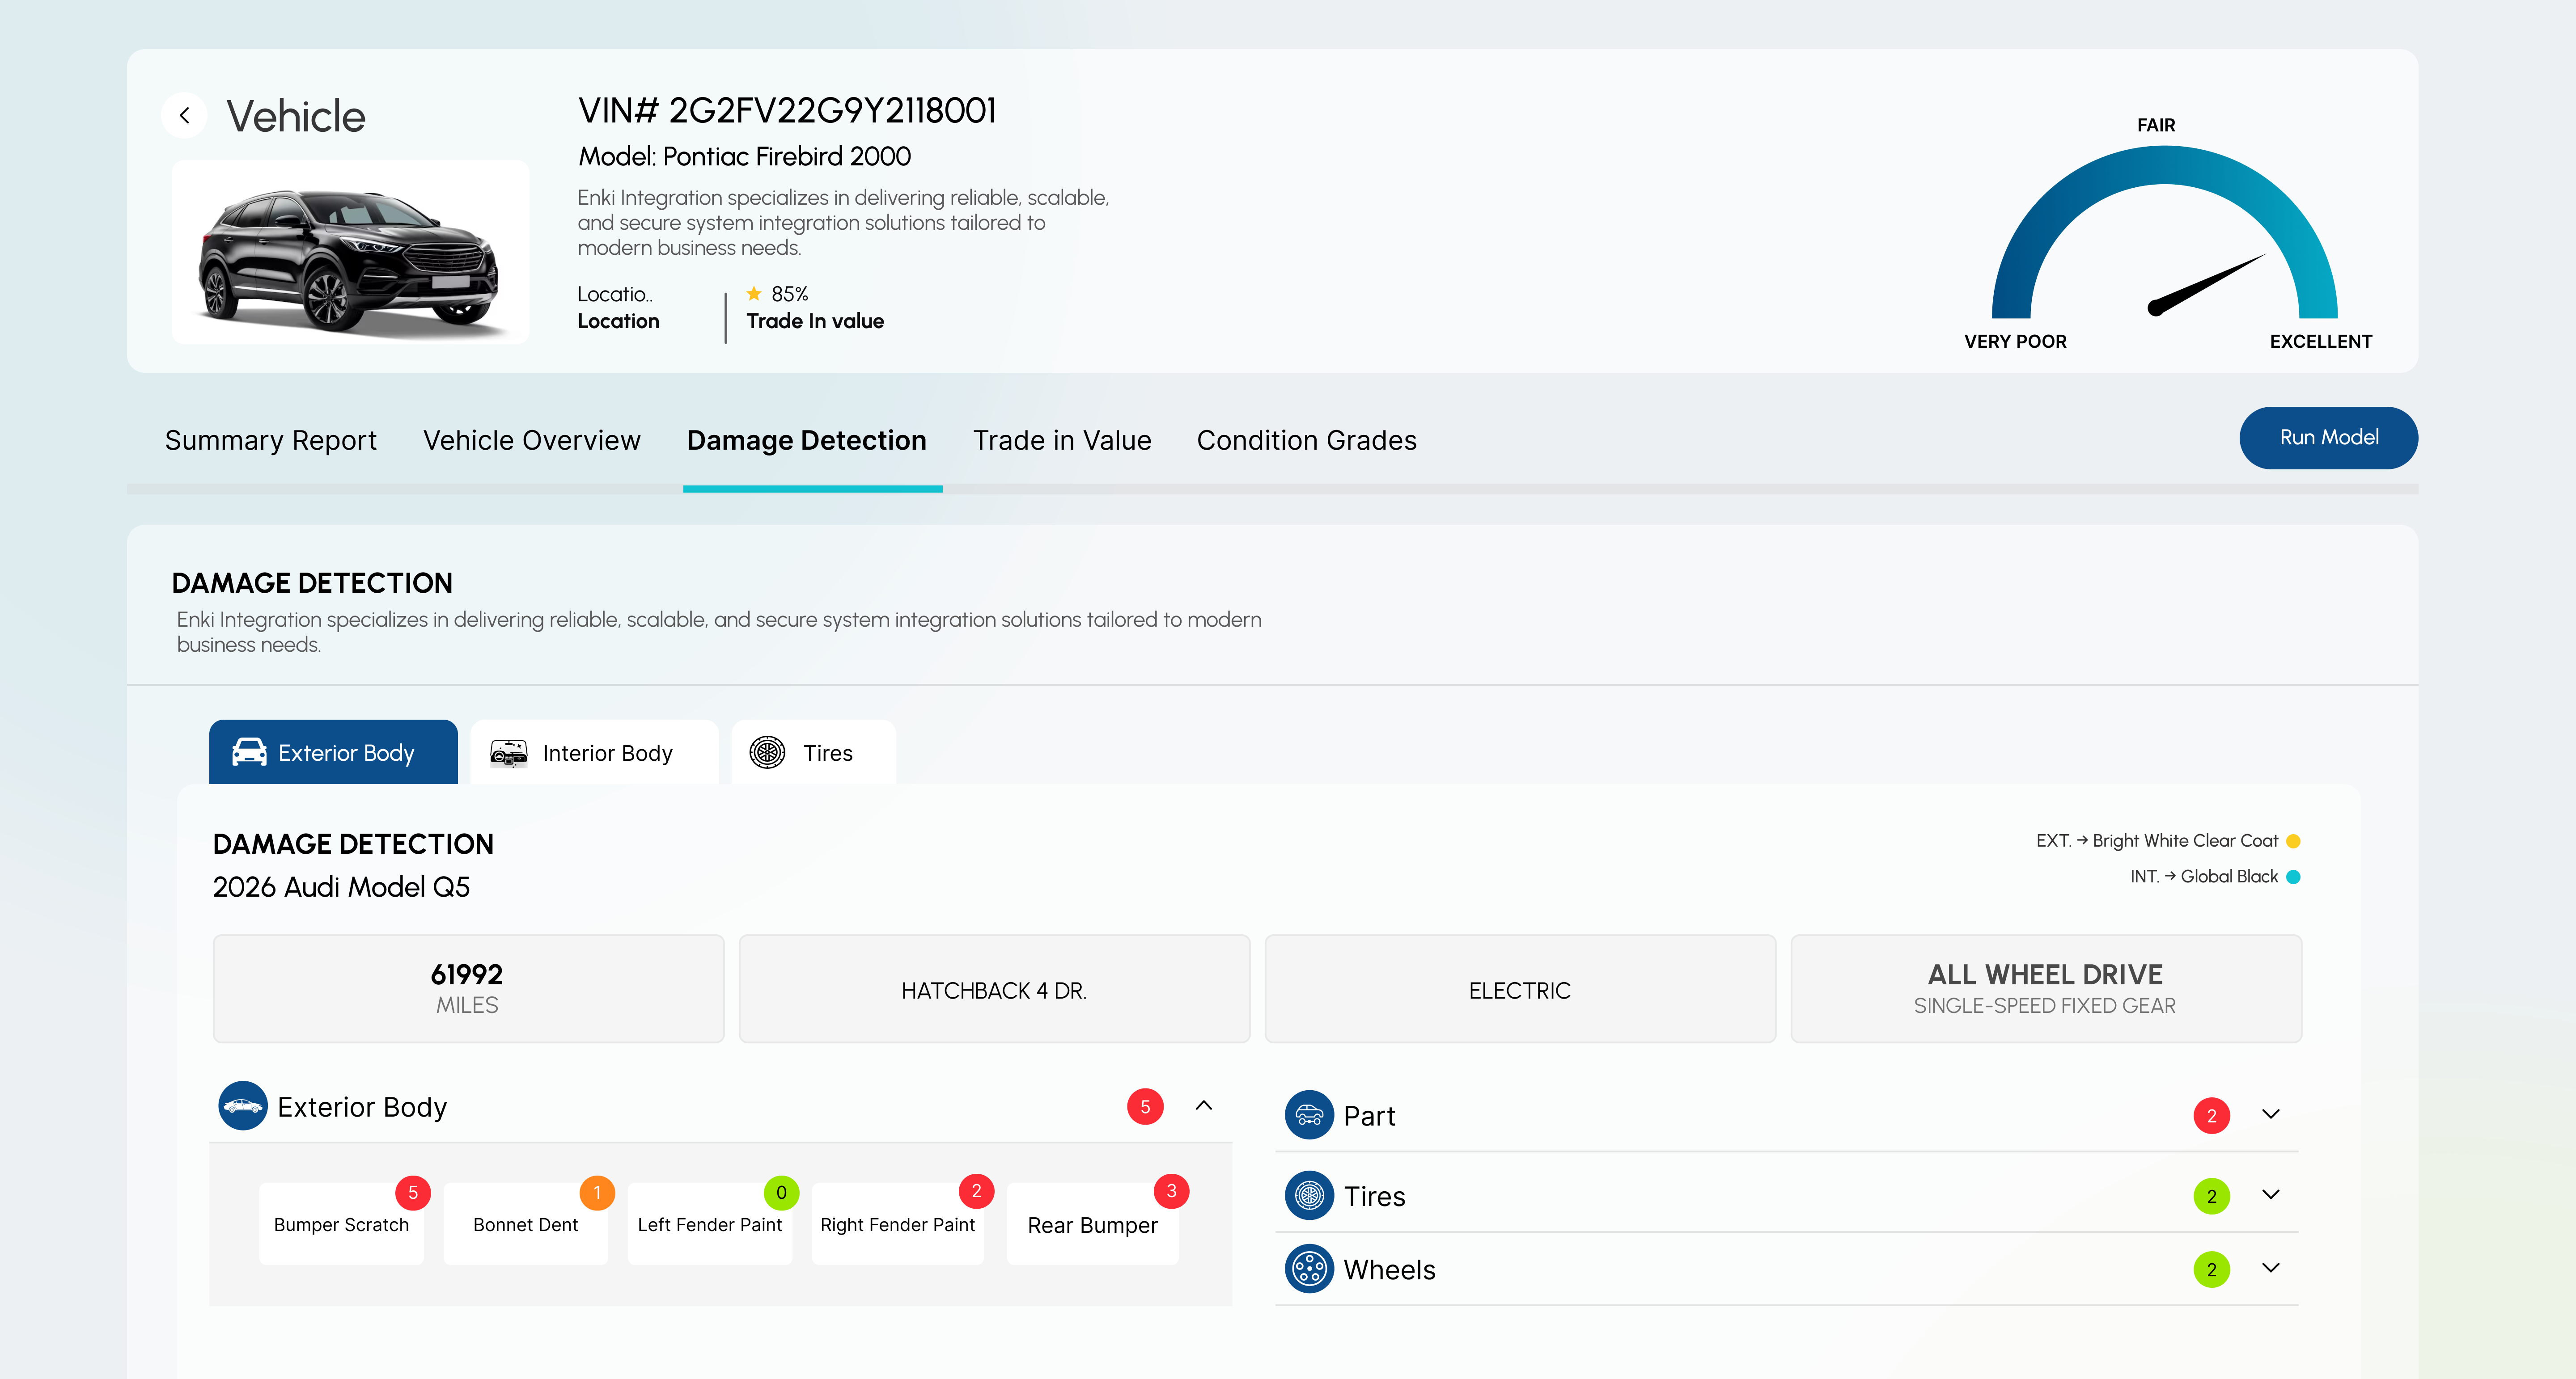Click the Exterior Body car icon tab
This screenshot has width=2576, height=1379.
pos(249,752)
